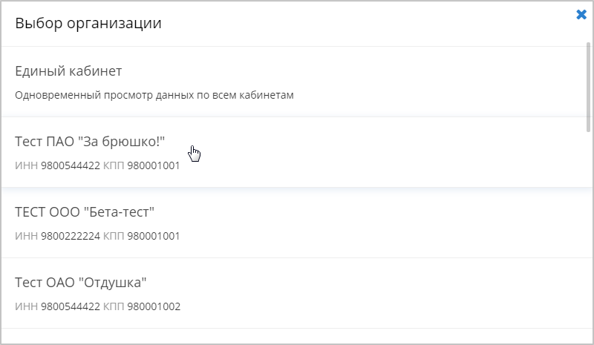Click KPP value 980001001 under "За брюшко!"
The height and width of the screenshot is (345, 594).
154,165
